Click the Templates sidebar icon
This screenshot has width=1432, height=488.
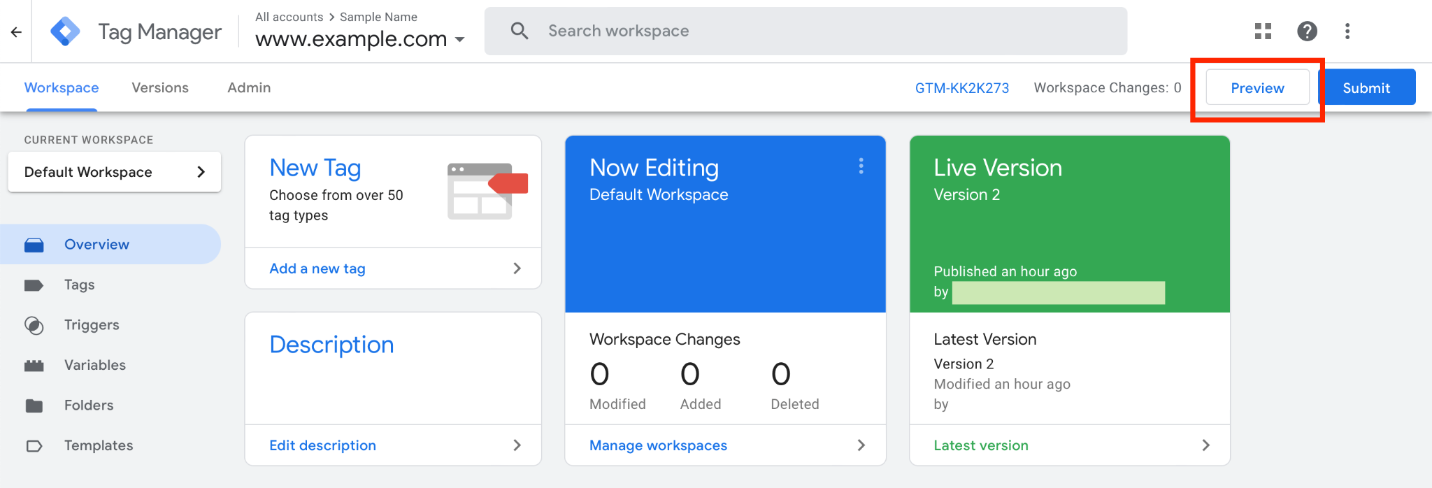tap(34, 446)
